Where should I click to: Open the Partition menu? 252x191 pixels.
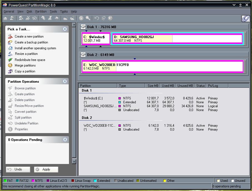41,11
